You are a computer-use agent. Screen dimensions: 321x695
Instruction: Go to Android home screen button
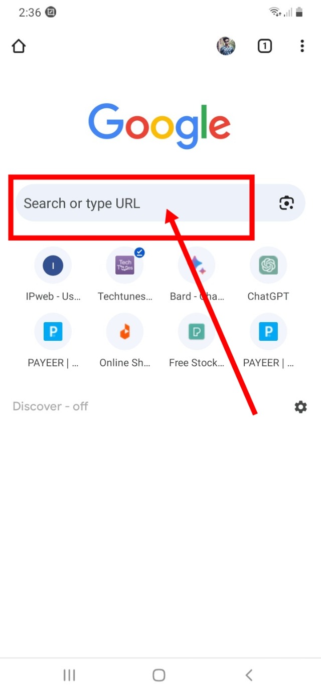pyautogui.click(x=159, y=675)
